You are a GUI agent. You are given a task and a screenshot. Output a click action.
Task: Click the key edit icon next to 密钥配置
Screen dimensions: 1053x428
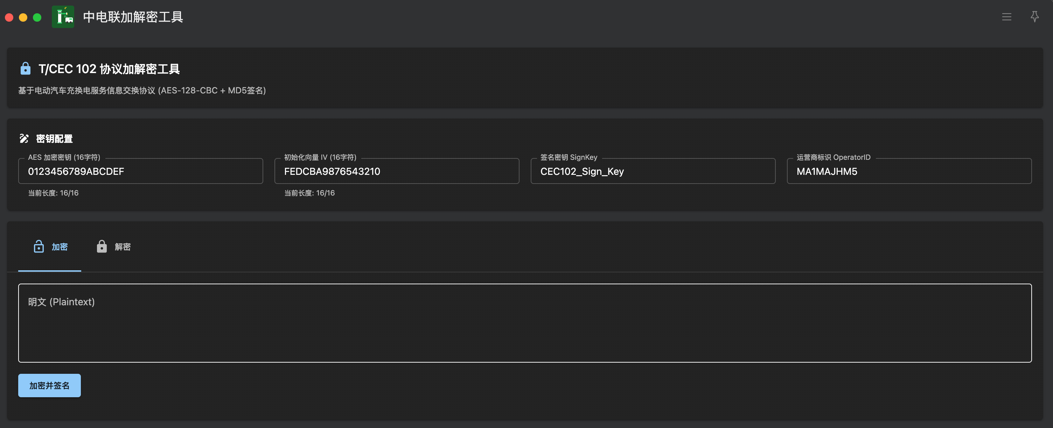(x=24, y=138)
